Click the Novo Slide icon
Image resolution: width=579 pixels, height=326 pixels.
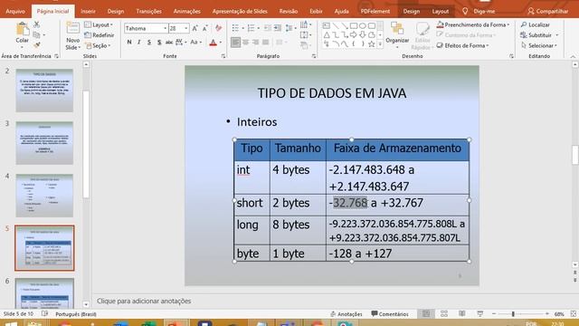tap(72, 29)
